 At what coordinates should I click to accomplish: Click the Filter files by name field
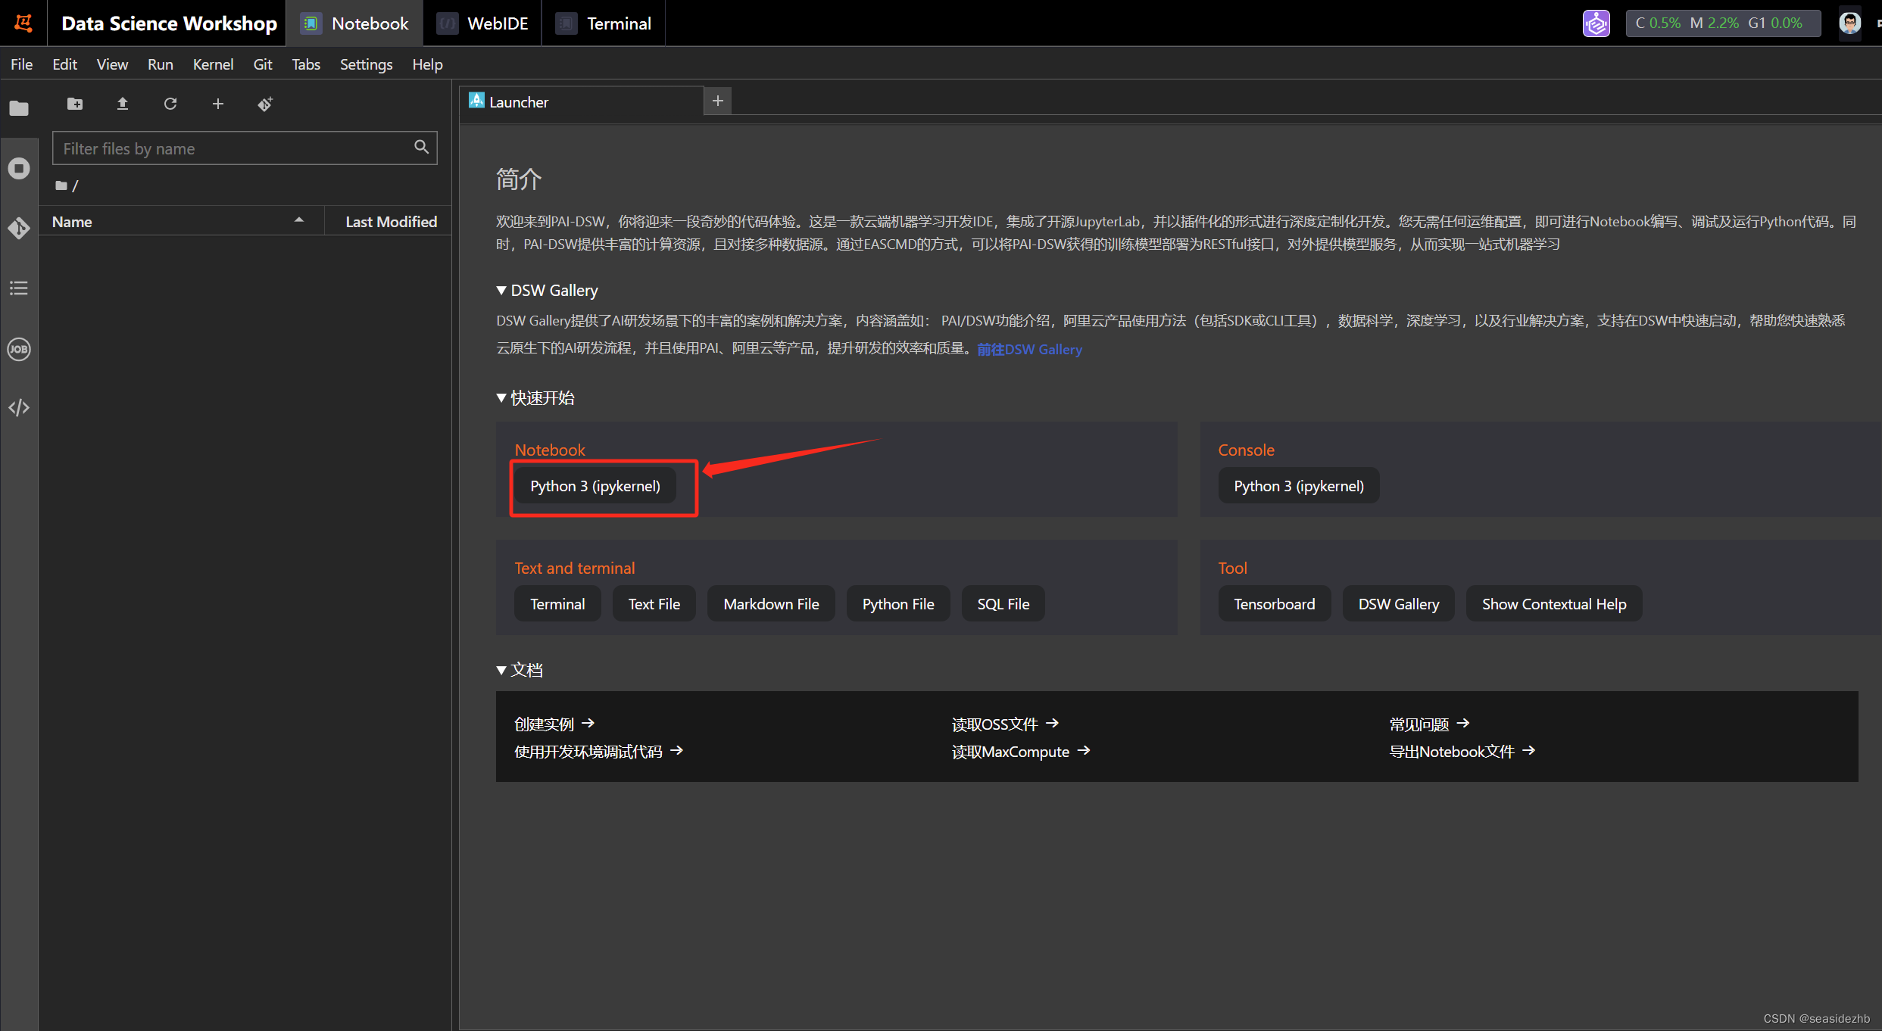(245, 148)
